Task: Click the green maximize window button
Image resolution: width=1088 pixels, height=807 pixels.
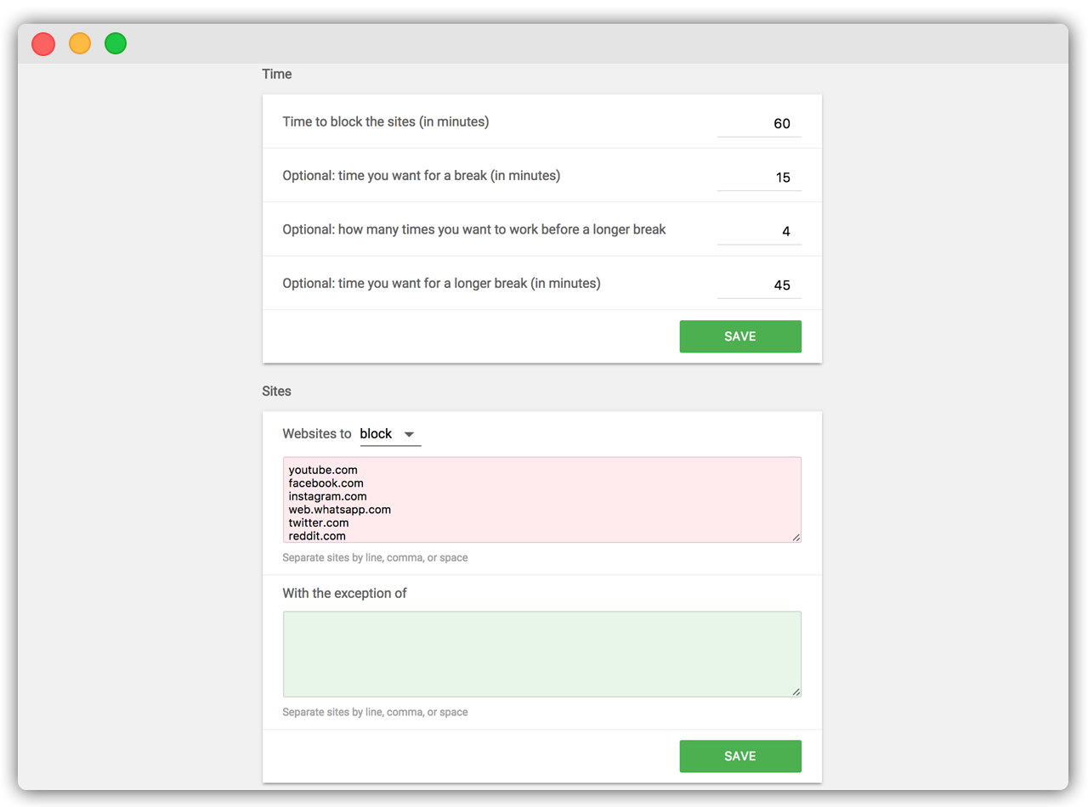Action: coord(116,43)
